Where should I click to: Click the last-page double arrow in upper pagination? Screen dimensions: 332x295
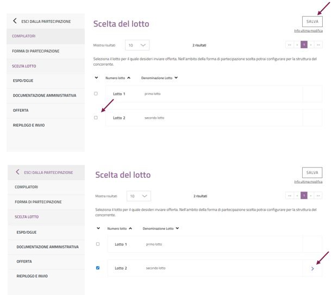click(x=318, y=45)
